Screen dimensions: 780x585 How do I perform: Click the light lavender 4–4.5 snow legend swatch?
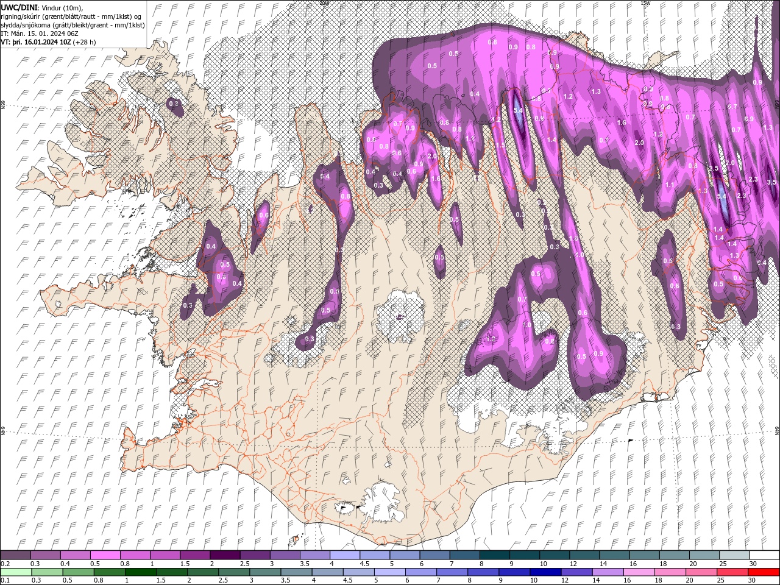(x=345, y=555)
